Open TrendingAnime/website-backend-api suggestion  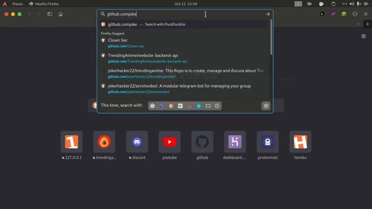[x=184, y=58]
